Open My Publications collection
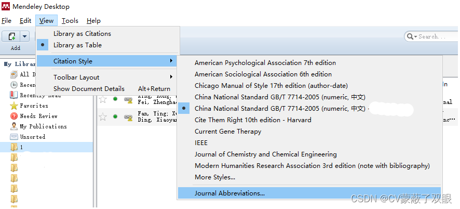 (x=43, y=126)
